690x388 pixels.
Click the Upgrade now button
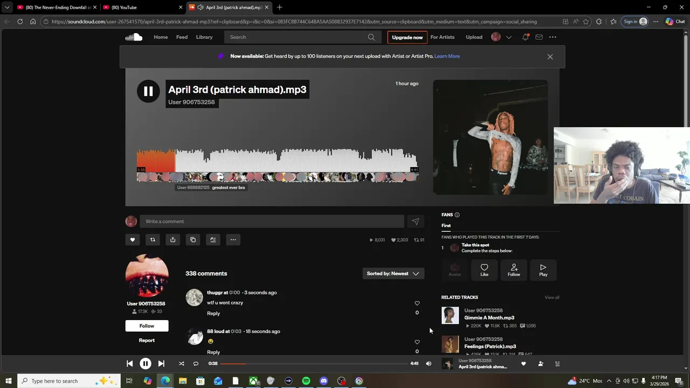407,37
